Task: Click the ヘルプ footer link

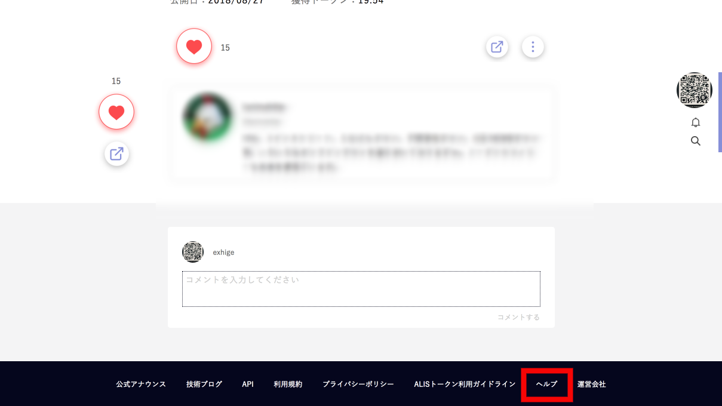Action: click(x=546, y=385)
